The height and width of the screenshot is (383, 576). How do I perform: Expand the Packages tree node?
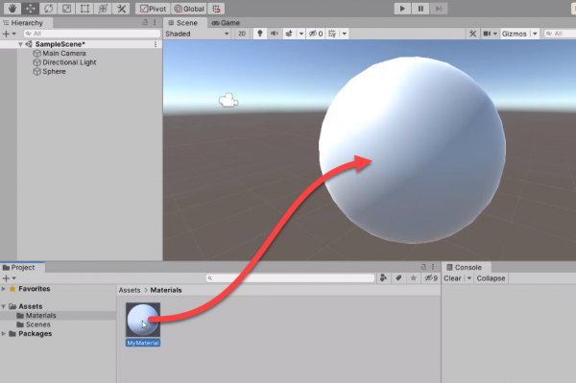pos(4,333)
